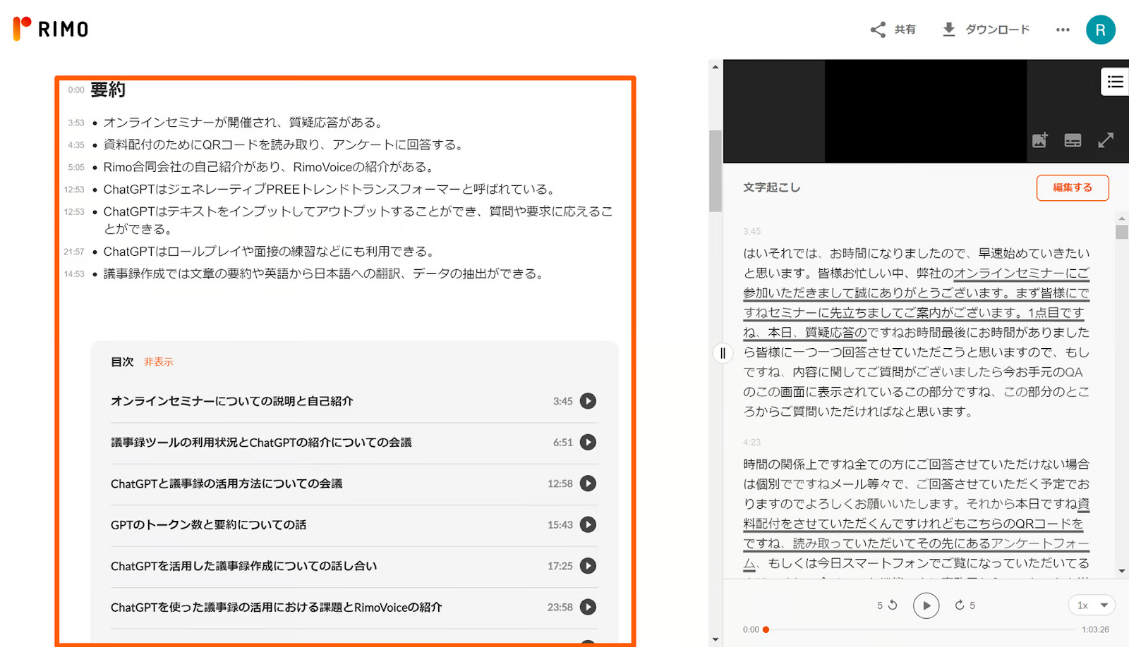Open the list panel icon on video
The width and height of the screenshot is (1129, 647).
(1115, 82)
